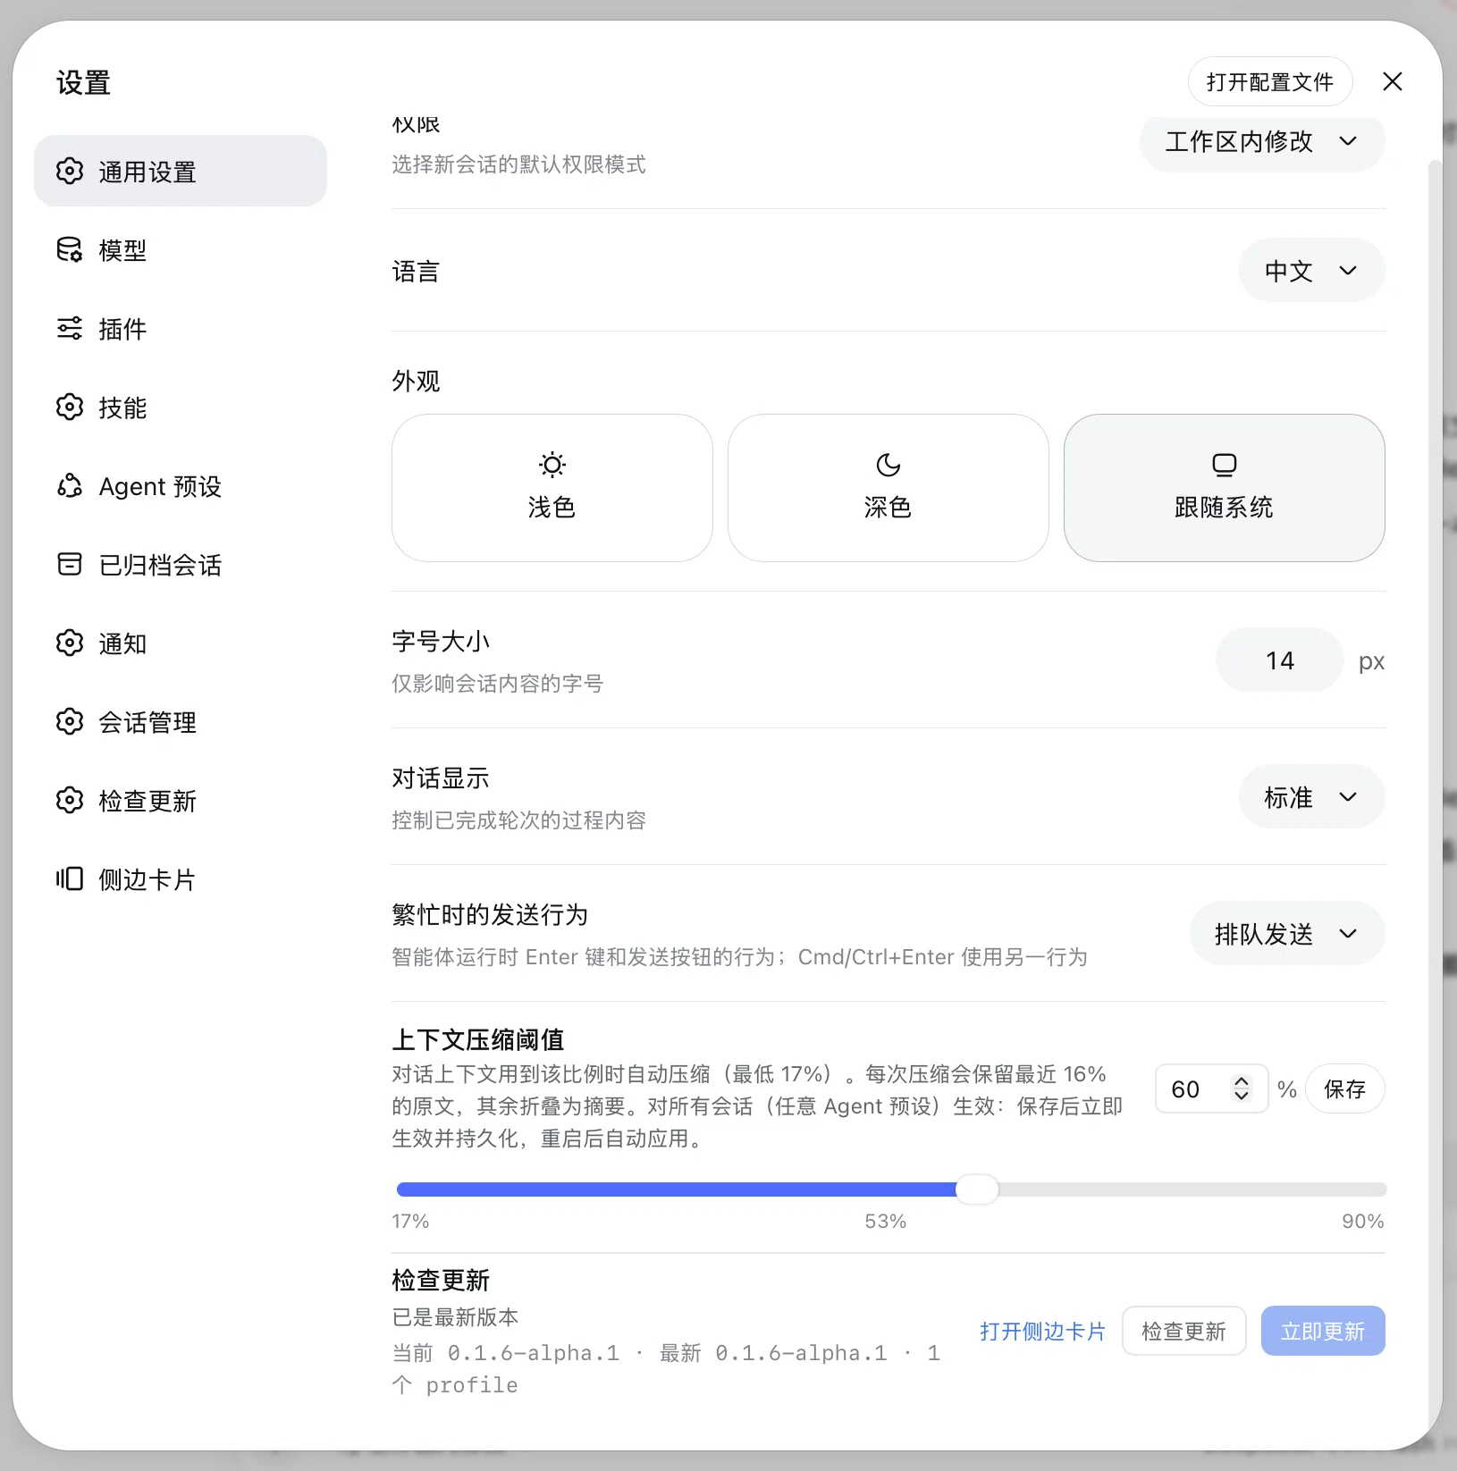Switch to the Agent 预设 section
1457x1471 pixels.
pyautogui.click(x=181, y=485)
